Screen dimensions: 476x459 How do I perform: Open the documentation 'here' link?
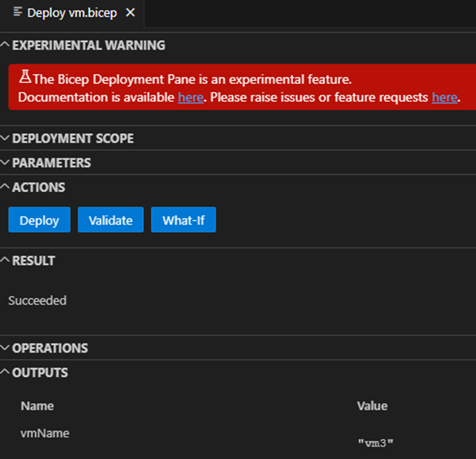point(190,97)
